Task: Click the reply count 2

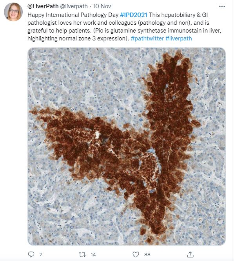Action: click(41, 254)
